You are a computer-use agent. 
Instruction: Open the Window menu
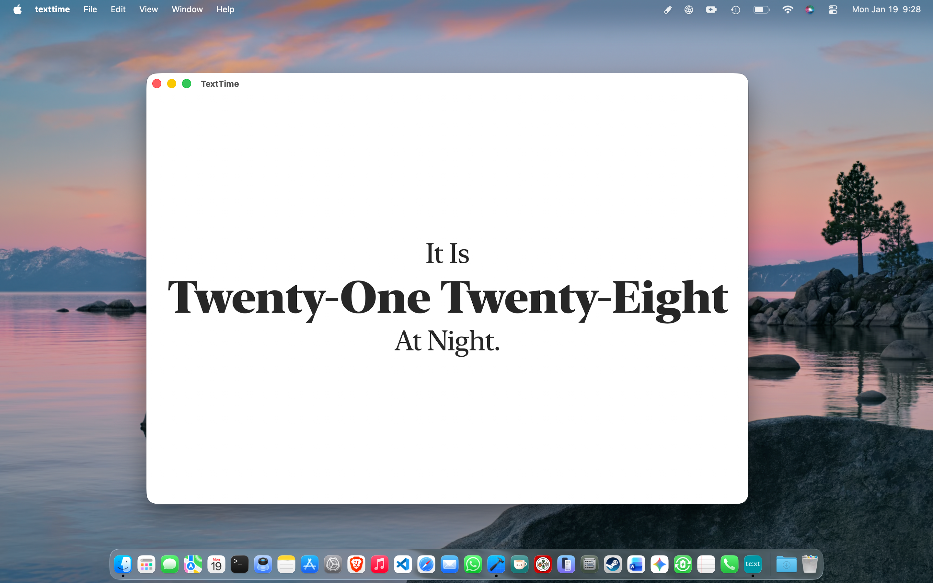tap(187, 9)
